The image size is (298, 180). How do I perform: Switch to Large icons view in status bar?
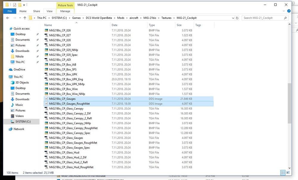tap(288, 173)
